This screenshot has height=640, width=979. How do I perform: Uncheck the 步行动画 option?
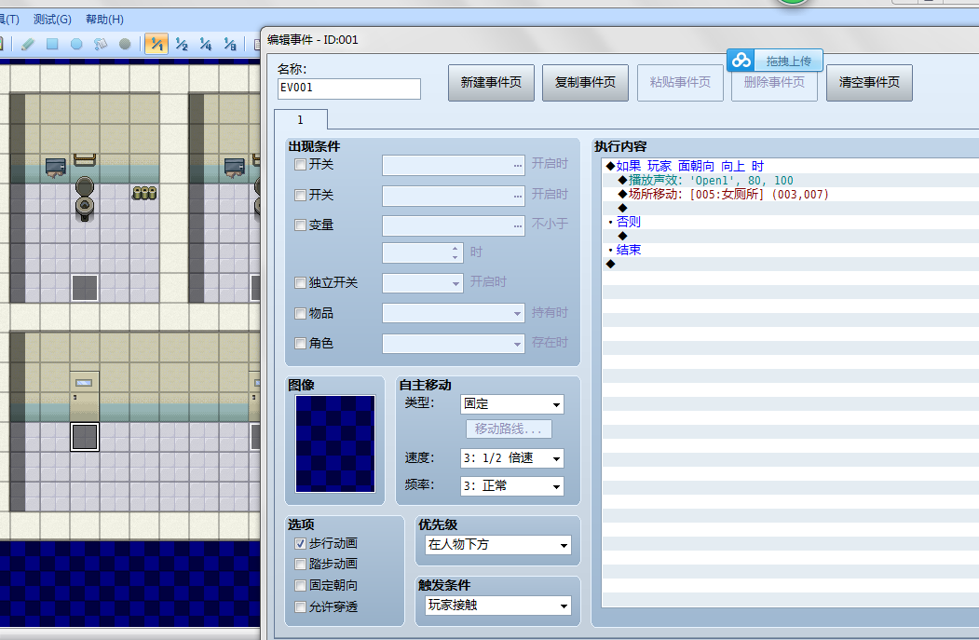[300, 544]
